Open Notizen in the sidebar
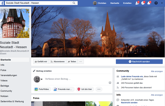 click(4, 96)
